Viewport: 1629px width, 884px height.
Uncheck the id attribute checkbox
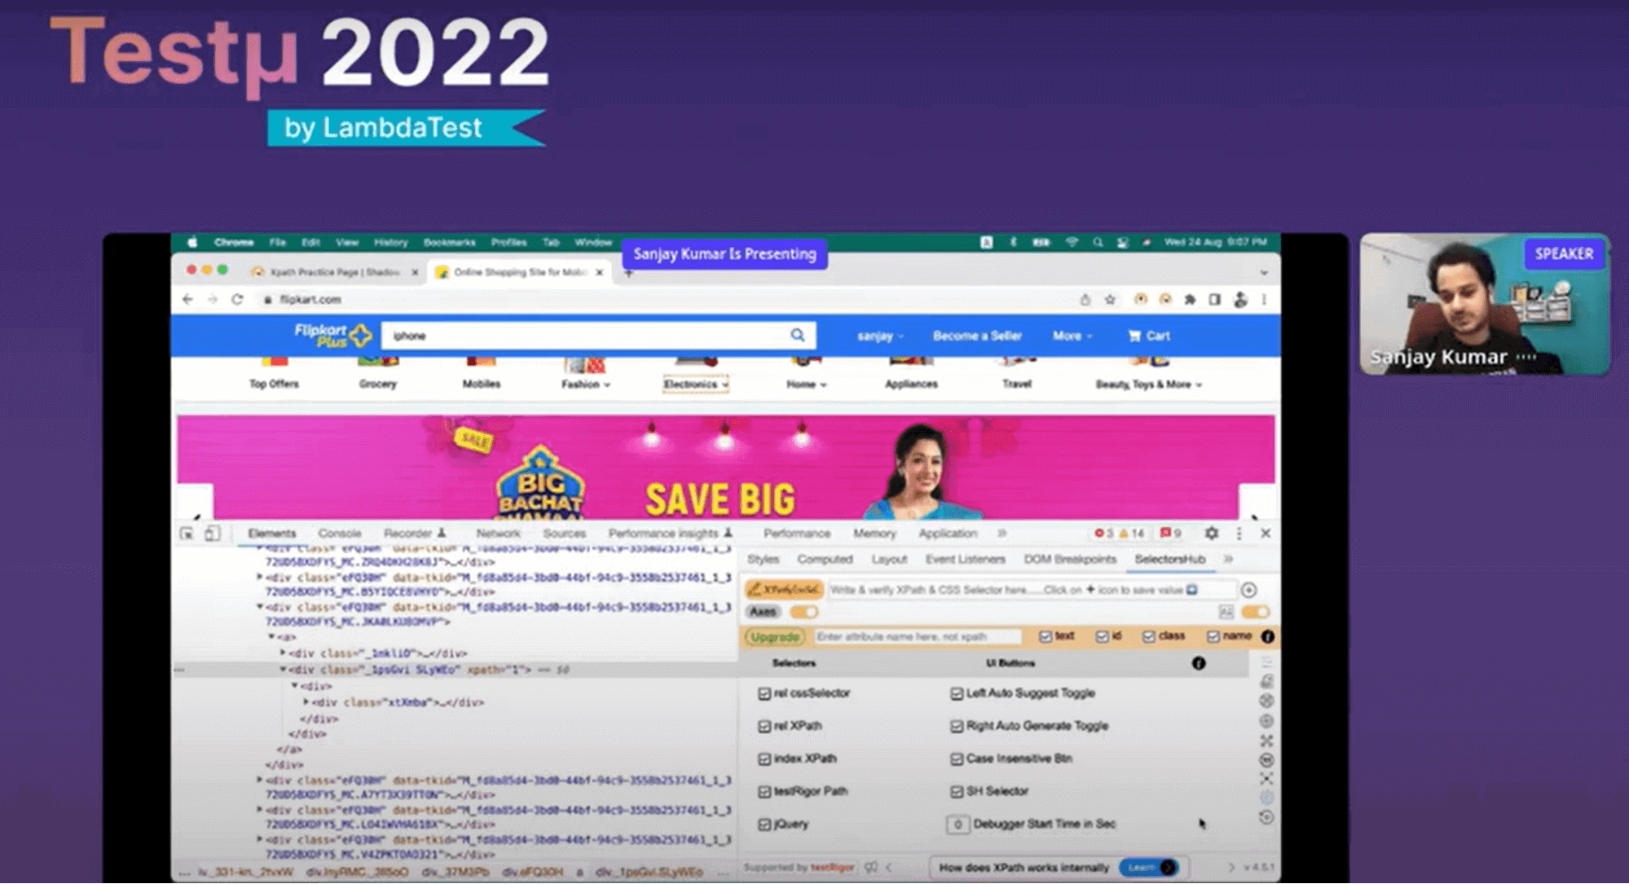(1102, 636)
